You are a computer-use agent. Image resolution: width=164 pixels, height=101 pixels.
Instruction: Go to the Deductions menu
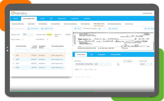click(x=62, y=18)
